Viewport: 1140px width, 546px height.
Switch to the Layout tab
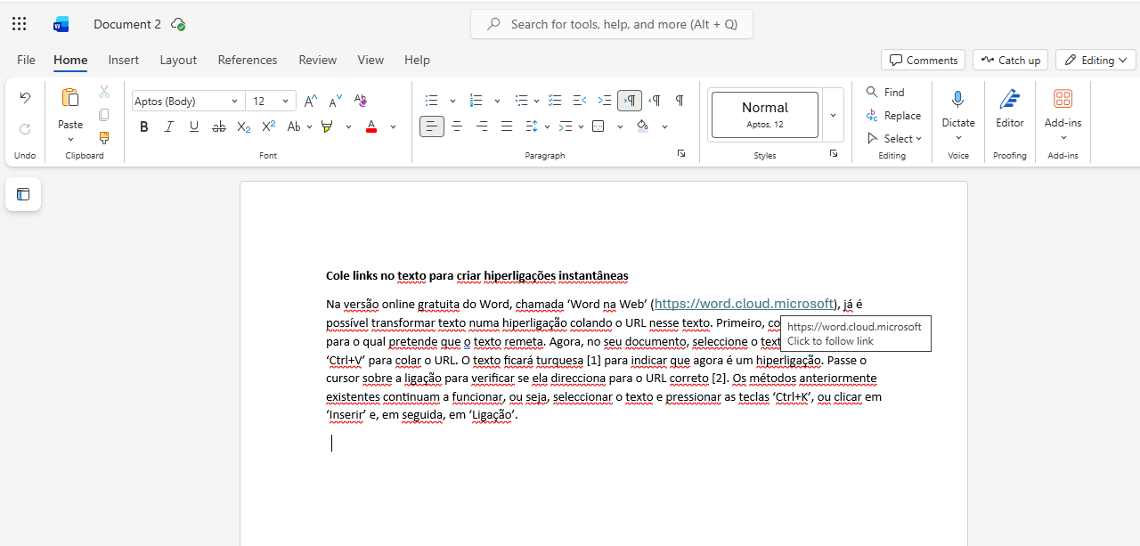(x=178, y=60)
